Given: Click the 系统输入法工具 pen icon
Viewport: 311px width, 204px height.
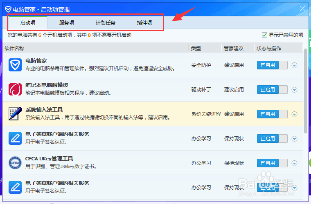Looking at the screenshot, I should click(x=15, y=114).
